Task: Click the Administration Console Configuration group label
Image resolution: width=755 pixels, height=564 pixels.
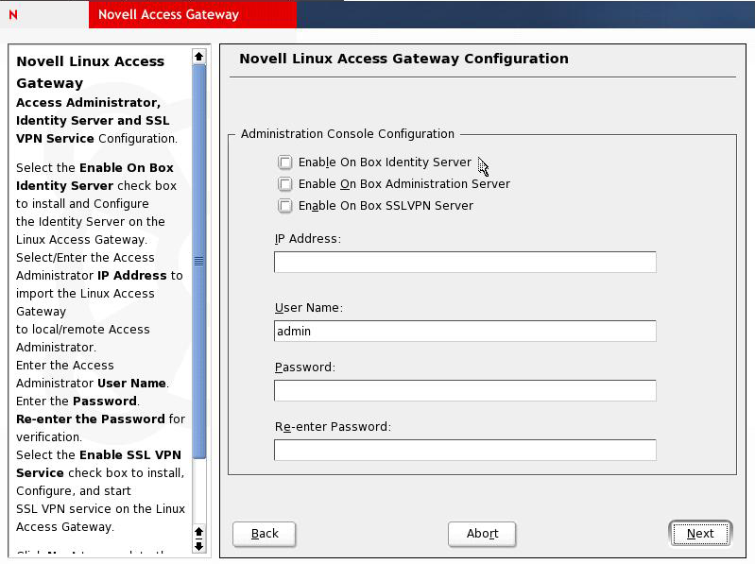Action: pyautogui.click(x=348, y=134)
